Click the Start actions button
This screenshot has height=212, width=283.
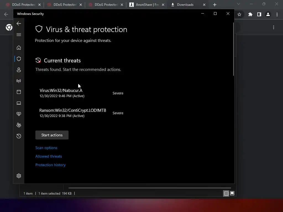pyautogui.click(x=52, y=135)
